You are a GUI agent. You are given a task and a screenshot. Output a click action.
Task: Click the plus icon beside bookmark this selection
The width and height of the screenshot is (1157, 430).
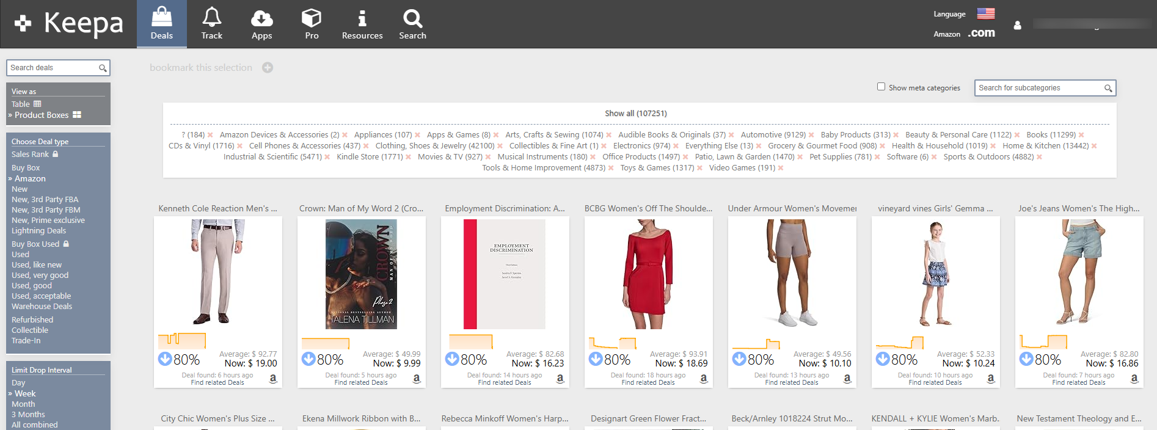click(268, 68)
